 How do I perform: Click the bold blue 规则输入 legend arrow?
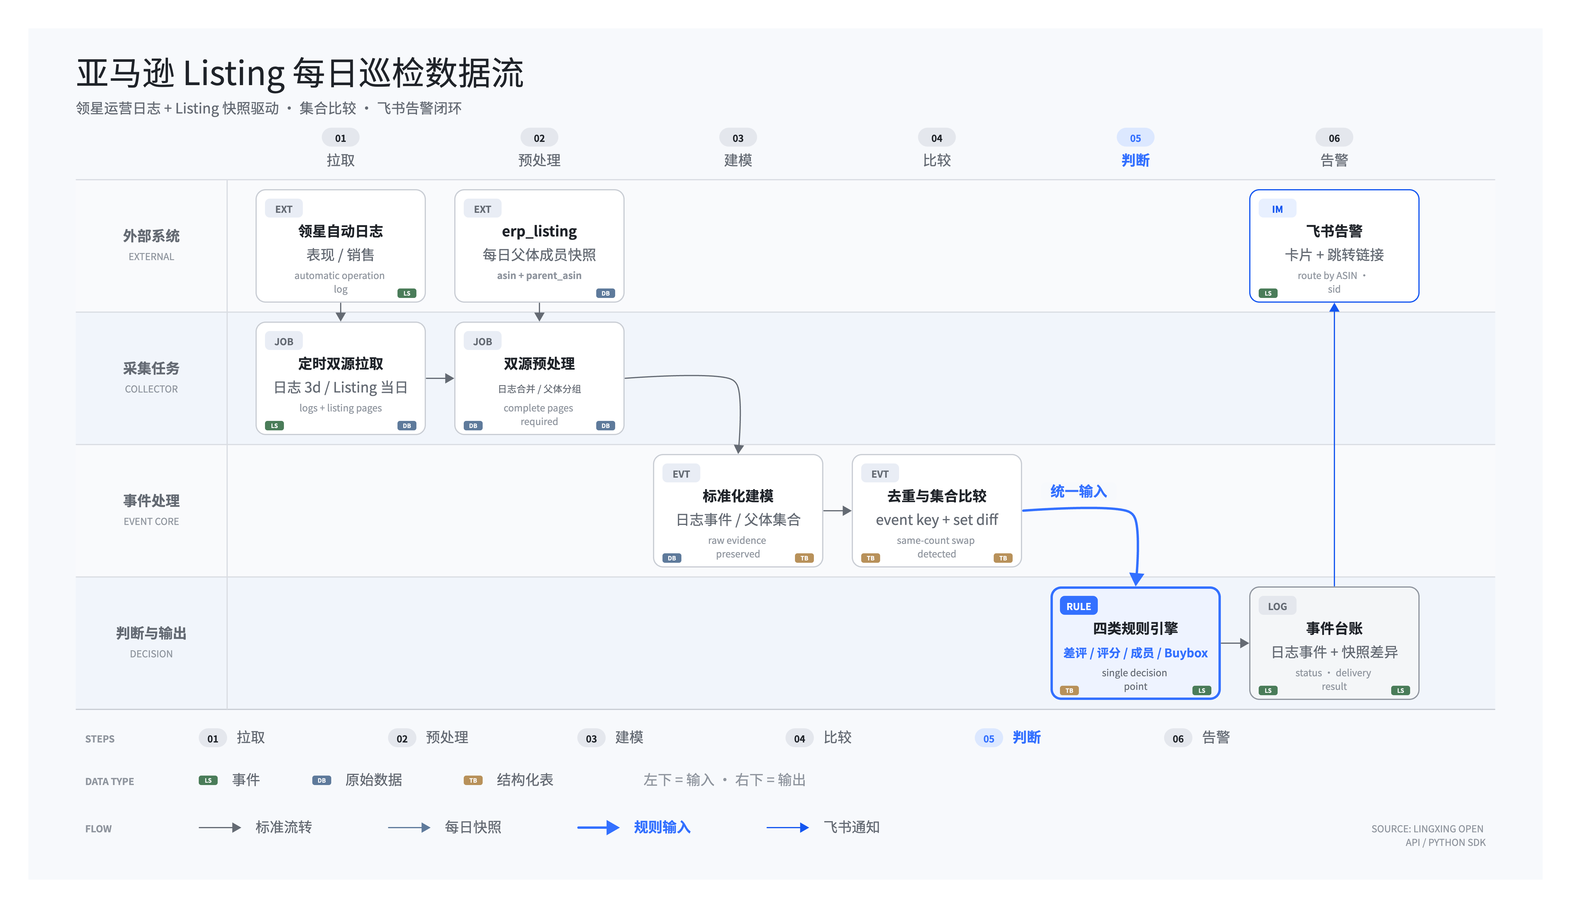(598, 828)
